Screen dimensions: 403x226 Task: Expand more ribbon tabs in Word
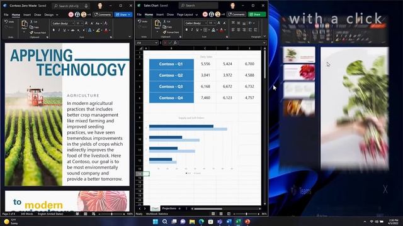(x=57, y=15)
